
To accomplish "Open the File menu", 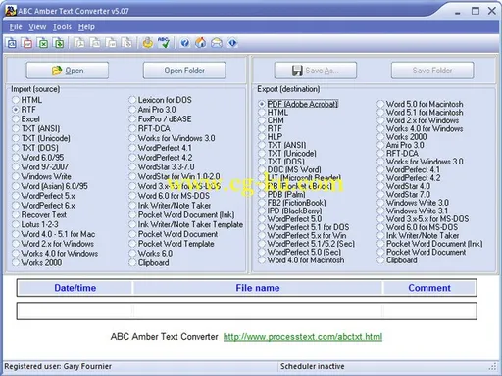I will (16, 27).
